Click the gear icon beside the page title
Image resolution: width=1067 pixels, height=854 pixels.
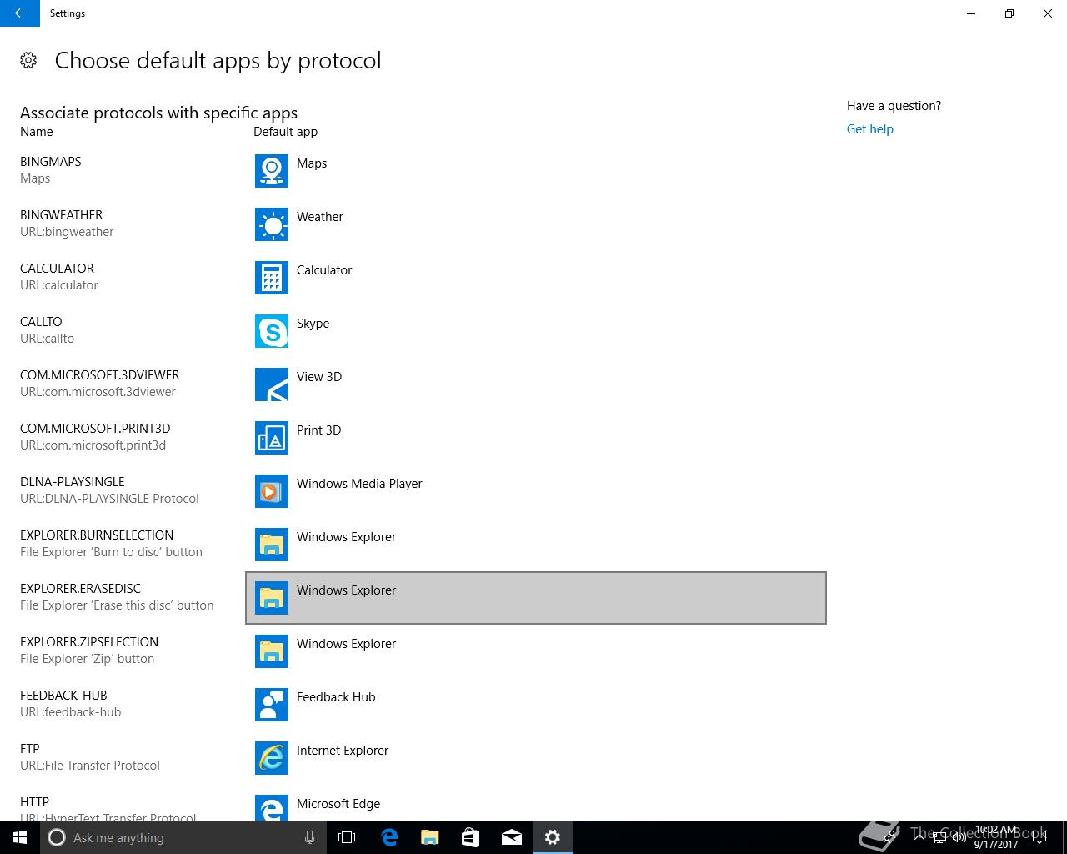click(x=28, y=60)
